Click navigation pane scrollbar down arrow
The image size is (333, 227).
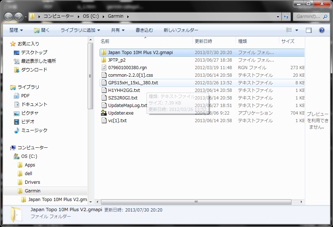[91, 202]
